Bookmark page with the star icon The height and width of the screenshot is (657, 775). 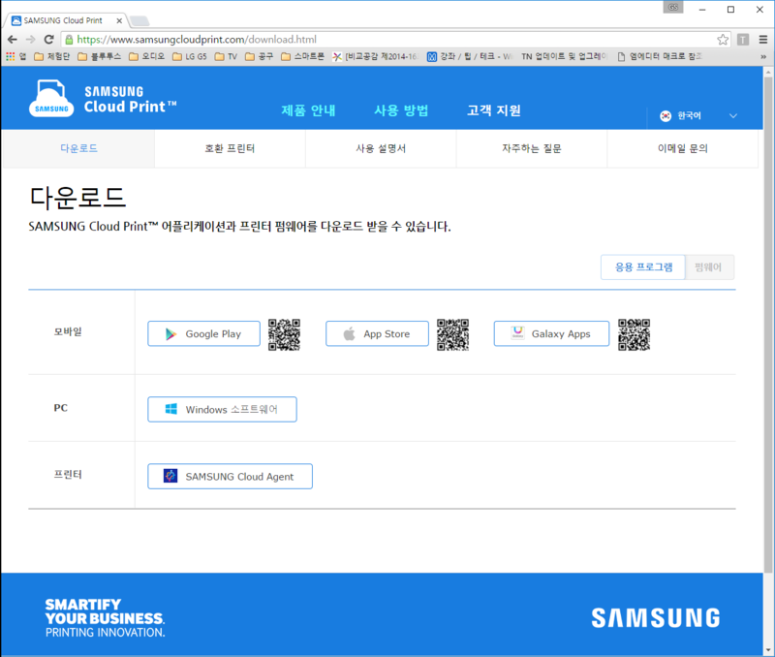point(723,40)
